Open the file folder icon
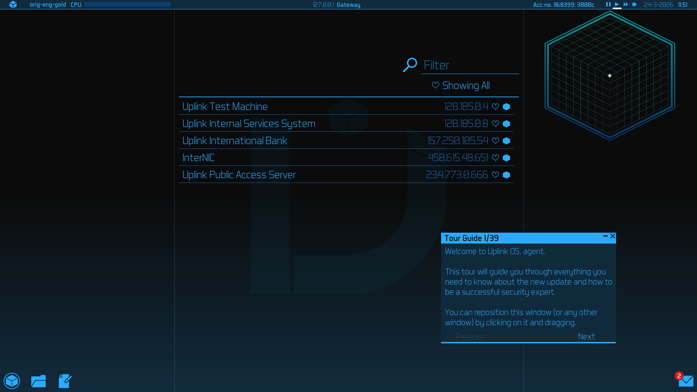Screen dimensions: 697x392 coord(38,381)
